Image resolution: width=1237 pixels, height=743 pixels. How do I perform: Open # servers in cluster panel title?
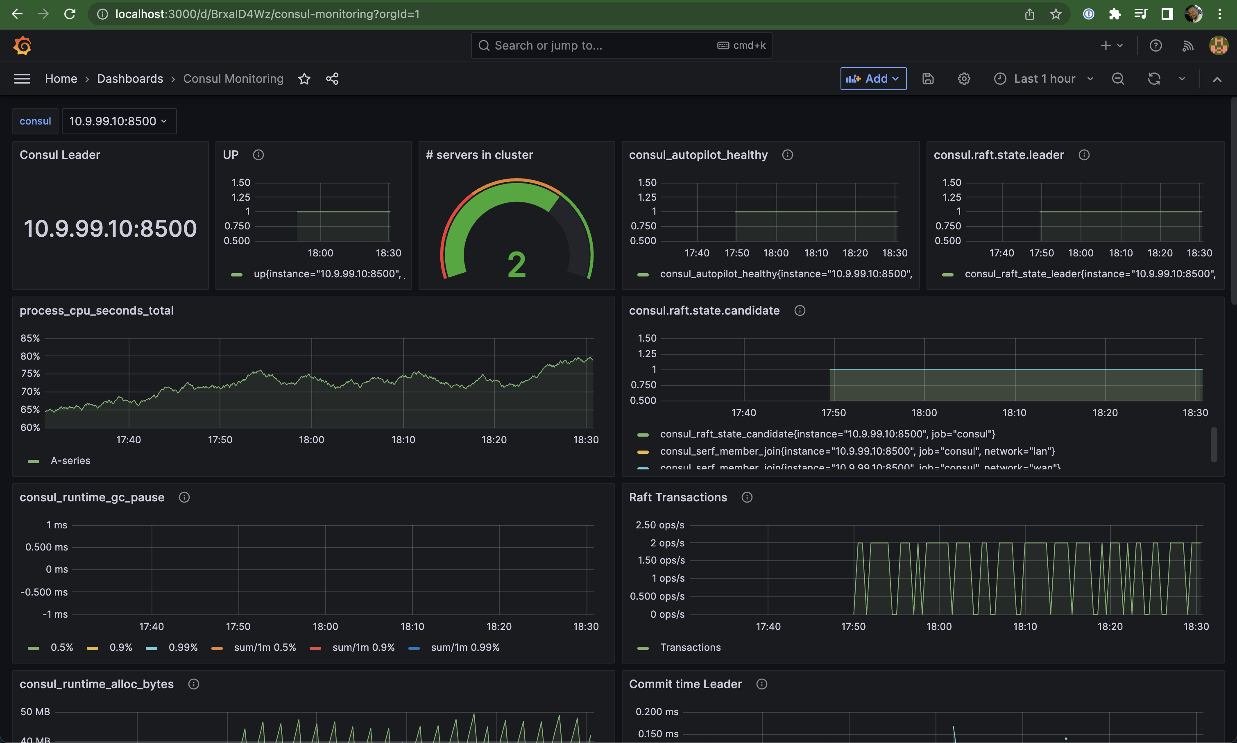coord(479,155)
